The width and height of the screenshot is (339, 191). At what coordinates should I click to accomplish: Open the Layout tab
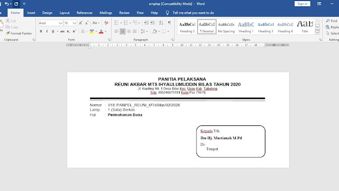tap(65, 13)
